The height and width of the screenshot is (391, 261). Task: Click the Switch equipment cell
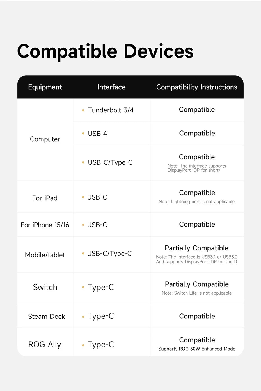coord(45,287)
